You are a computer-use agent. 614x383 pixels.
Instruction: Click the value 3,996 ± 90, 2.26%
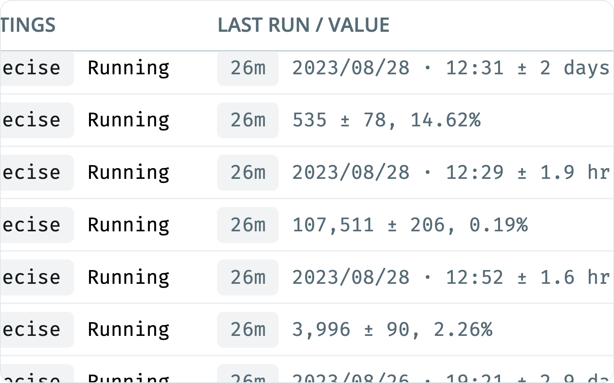coord(392,329)
